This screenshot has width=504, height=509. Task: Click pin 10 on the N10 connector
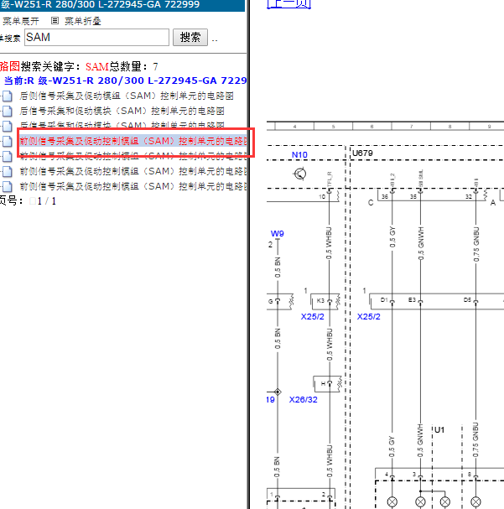click(x=322, y=197)
